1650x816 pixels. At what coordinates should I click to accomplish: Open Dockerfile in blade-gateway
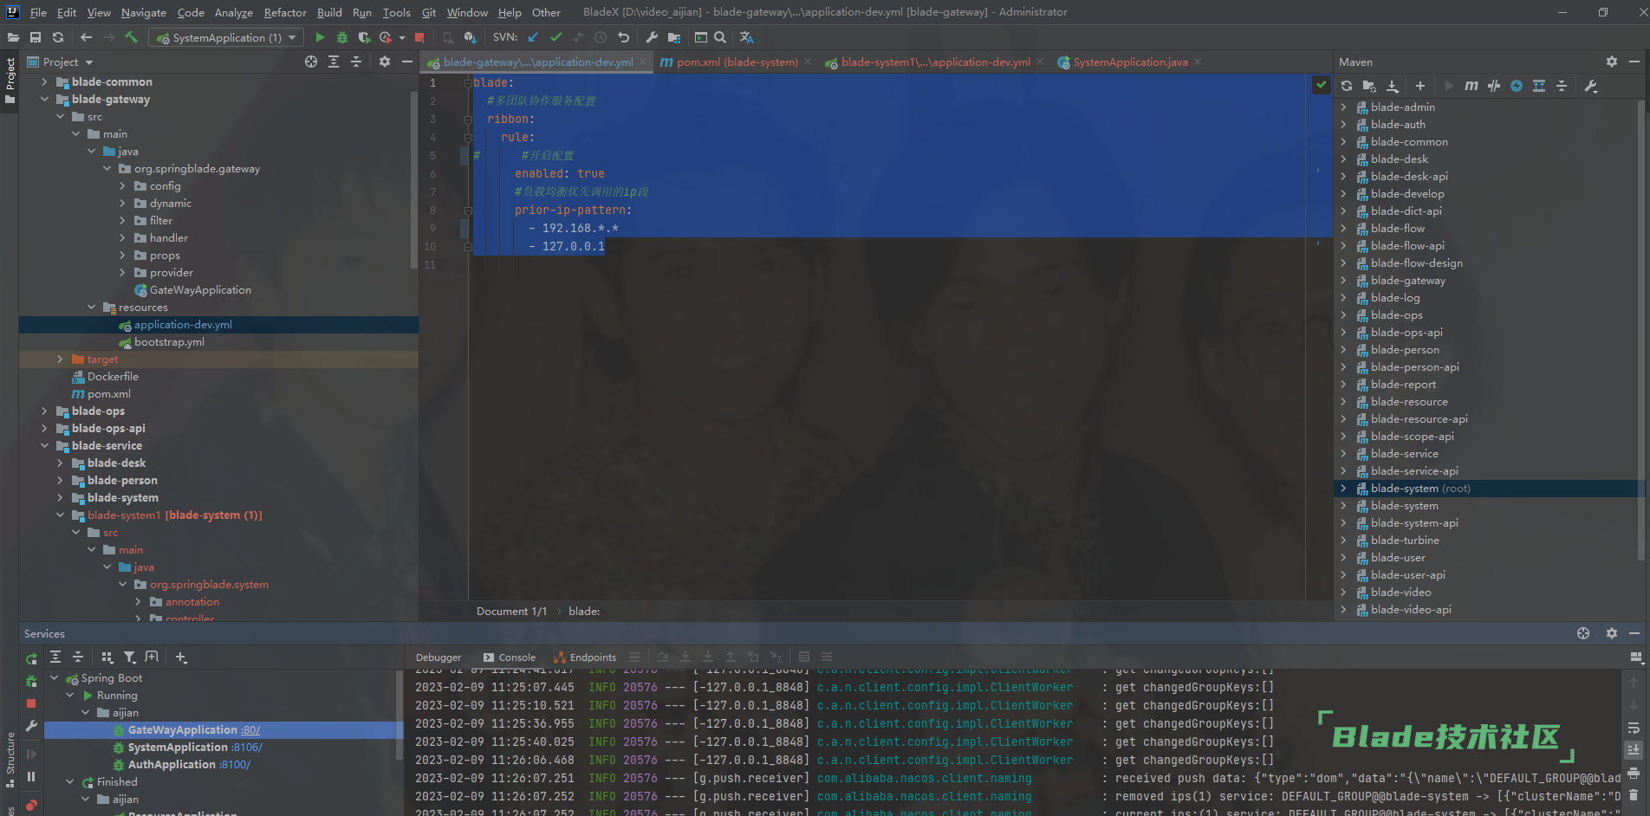coord(113,376)
